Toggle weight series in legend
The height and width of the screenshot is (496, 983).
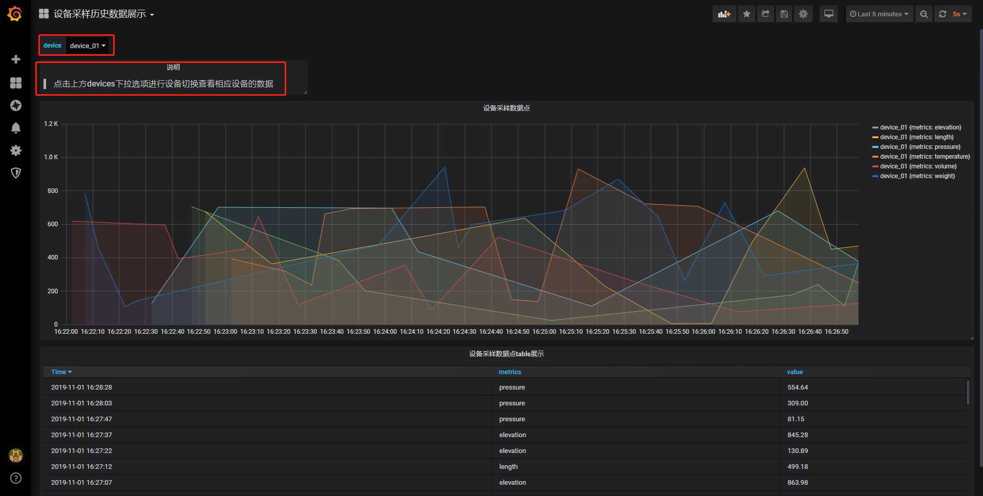pos(917,176)
